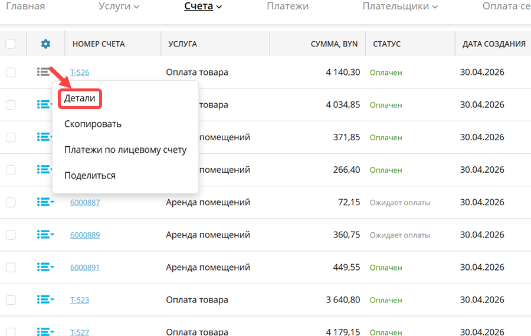Open actions list icon for 4 034,85 row
The image size is (531, 336).
pos(45,104)
